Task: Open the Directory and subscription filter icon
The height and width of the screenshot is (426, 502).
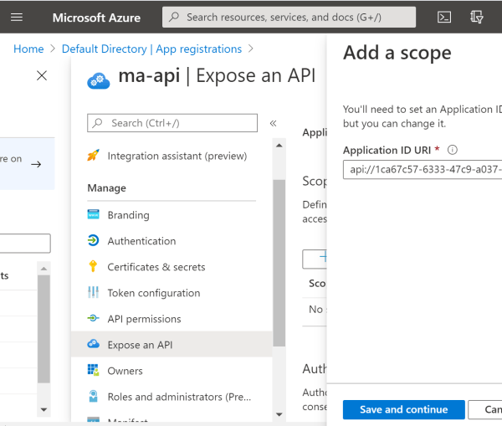Action: pyautogui.click(x=477, y=17)
